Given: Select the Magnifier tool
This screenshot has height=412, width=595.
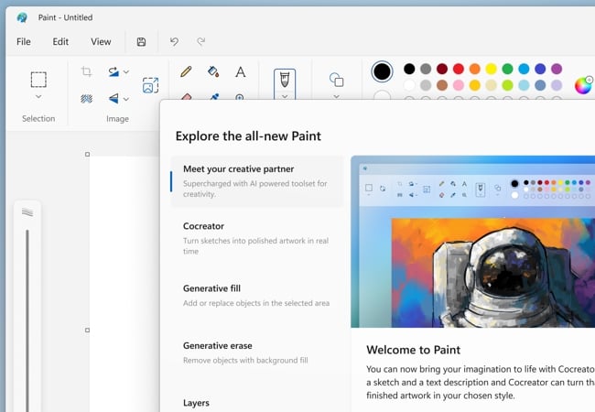Looking at the screenshot, I should point(240,97).
